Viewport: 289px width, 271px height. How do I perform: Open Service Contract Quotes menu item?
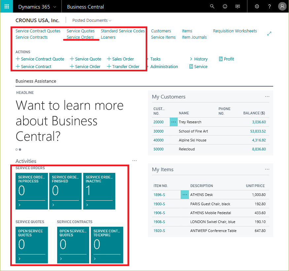(38, 31)
